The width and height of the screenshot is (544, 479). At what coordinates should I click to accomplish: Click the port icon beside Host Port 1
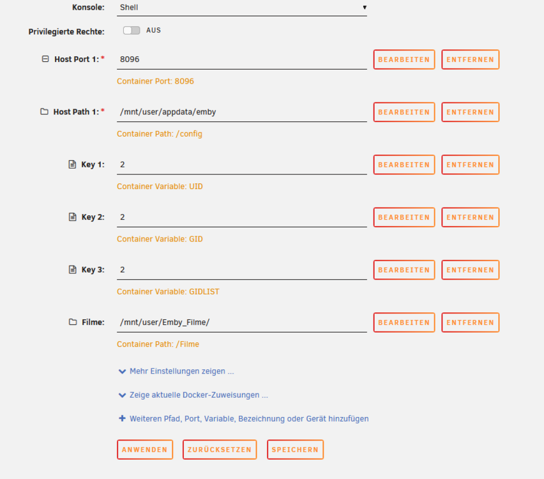(x=45, y=59)
